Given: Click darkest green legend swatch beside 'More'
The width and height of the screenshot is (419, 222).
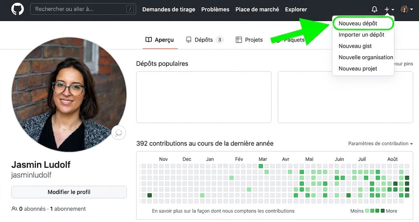Looking at the screenshot, I should [x=383, y=211].
